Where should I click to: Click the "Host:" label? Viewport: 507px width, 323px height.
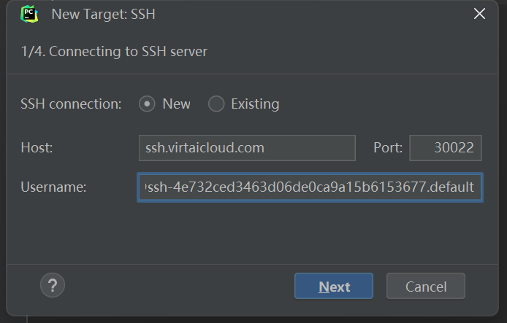37,148
